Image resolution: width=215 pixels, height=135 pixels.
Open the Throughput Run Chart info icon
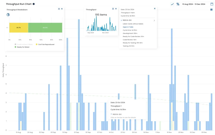(x=33, y=4)
